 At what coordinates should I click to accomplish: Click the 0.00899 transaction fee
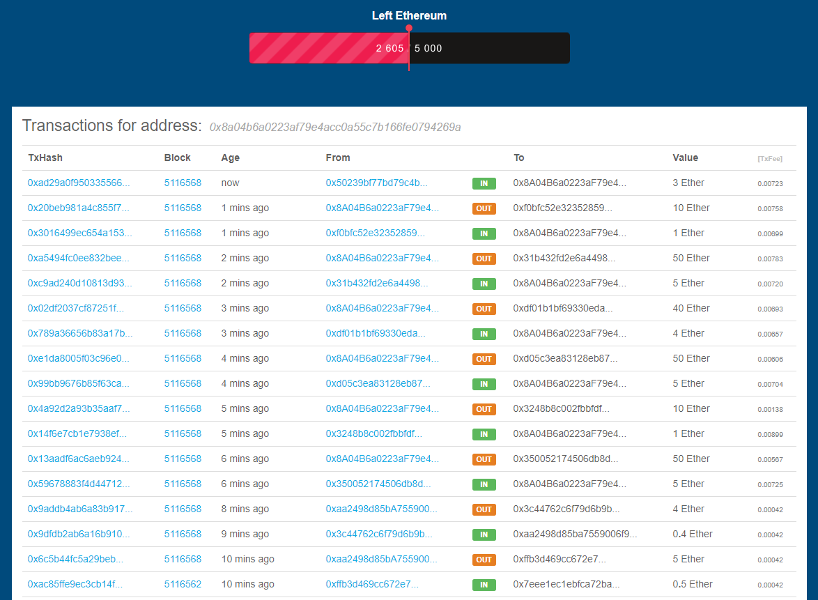pyautogui.click(x=770, y=435)
